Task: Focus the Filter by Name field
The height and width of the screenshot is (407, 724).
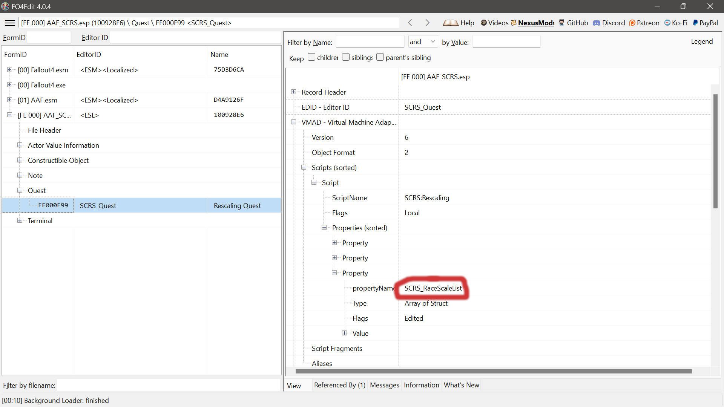Action: (x=370, y=41)
